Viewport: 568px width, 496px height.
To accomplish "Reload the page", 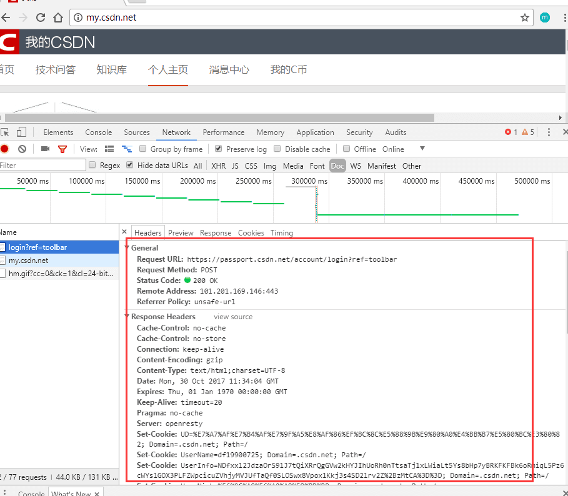I will click(39, 18).
